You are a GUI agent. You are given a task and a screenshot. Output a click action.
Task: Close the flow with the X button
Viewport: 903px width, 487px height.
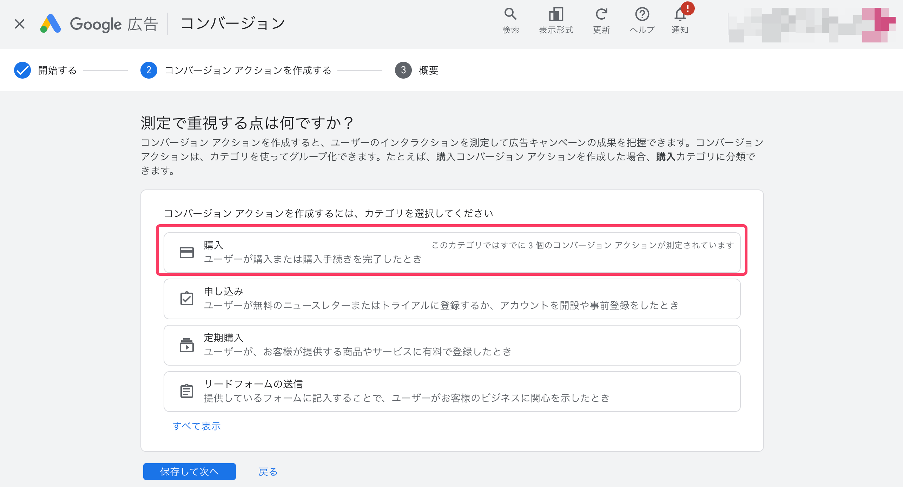(x=19, y=24)
